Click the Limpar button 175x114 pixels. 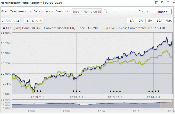click(162, 12)
